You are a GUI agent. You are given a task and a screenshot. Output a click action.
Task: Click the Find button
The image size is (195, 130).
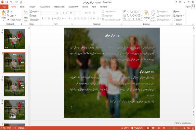click(176, 12)
